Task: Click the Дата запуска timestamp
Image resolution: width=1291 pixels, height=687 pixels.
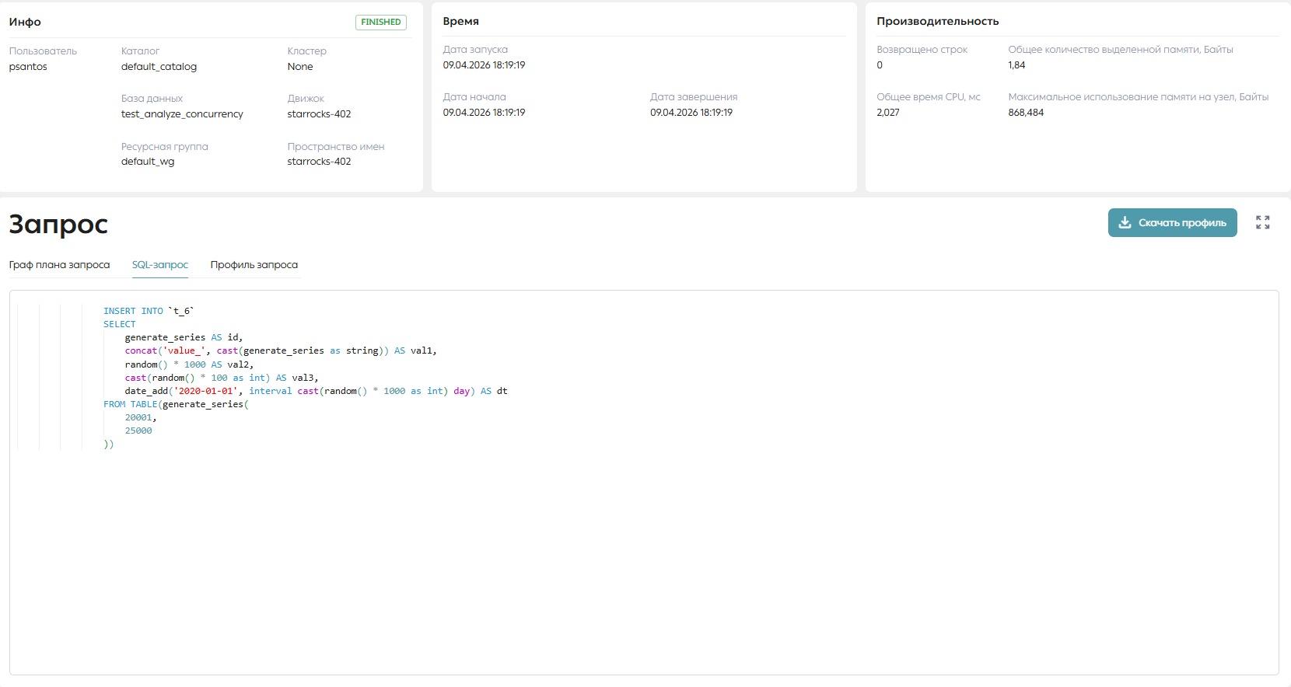Action: tap(484, 65)
